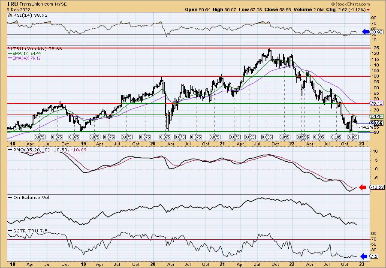Click the 115 price axis label
The height and width of the screenshot is (268, 386).
(375, 59)
